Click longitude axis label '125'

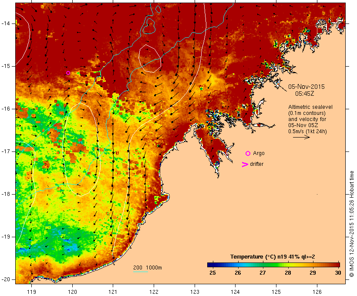pyautogui.click(x=276, y=292)
